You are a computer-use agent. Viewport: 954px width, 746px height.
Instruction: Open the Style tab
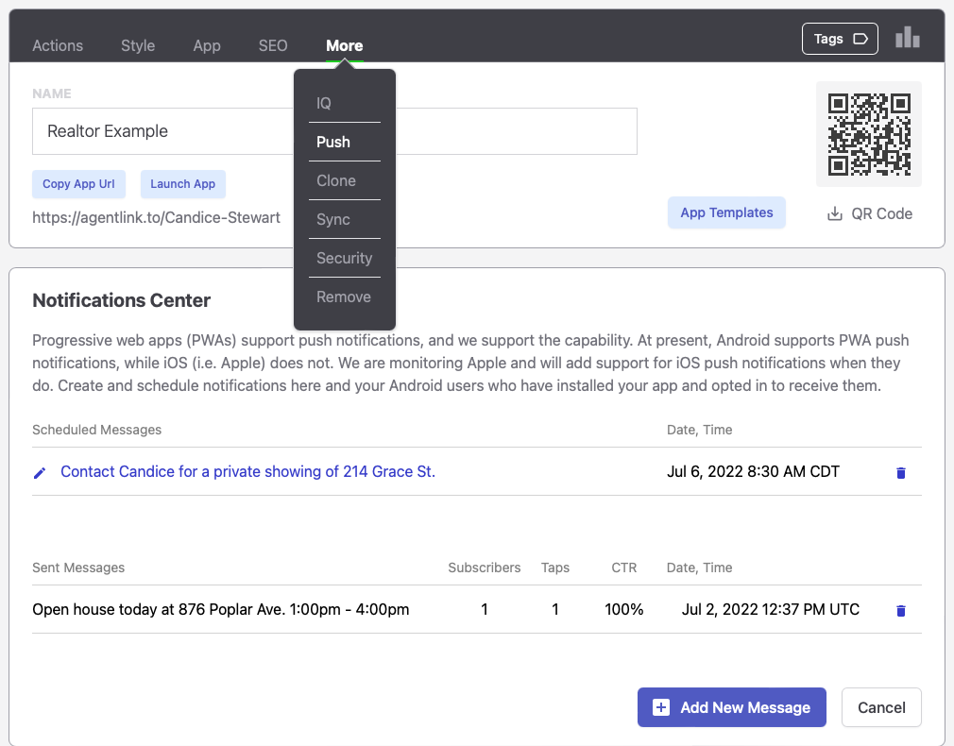(x=138, y=45)
